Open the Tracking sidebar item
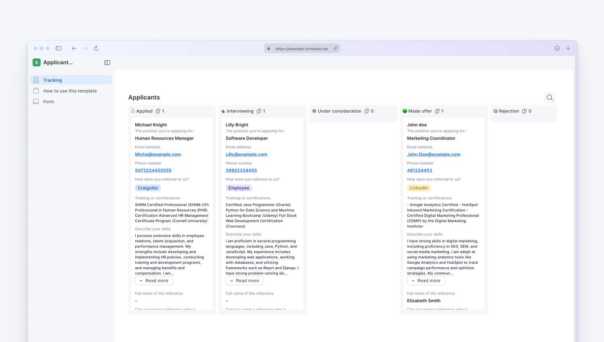 tap(52, 80)
